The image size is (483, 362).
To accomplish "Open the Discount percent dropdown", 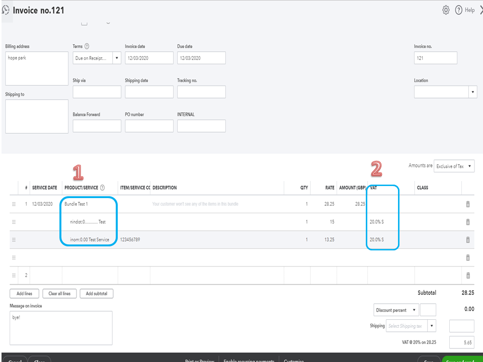I will coord(396,310).
